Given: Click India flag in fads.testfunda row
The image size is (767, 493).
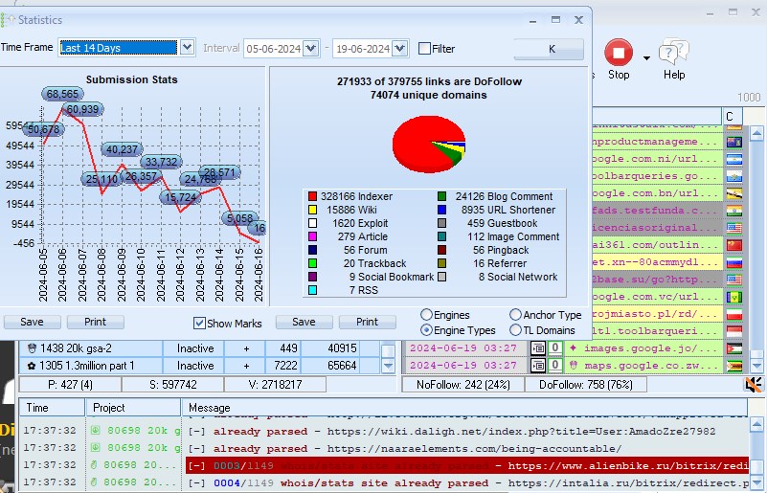Looking at the screenshot, I should [x=734, y=211].
